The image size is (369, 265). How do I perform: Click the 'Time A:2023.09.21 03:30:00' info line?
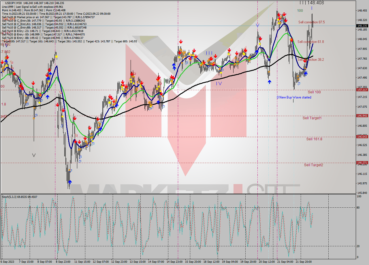56,14
